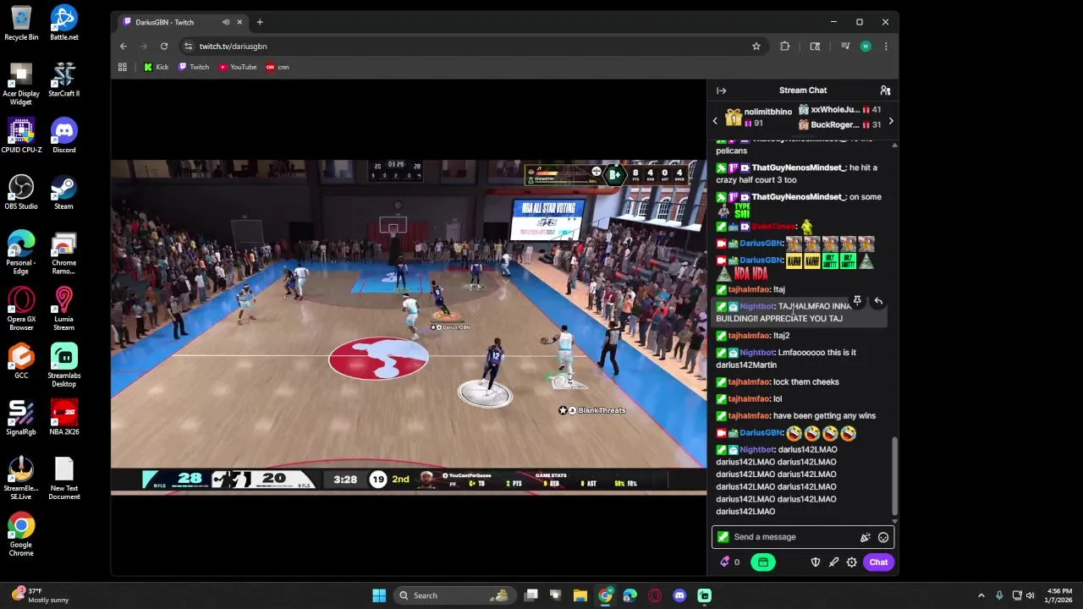Click ThatGuyNenosMindset_ username on half court message
Viewport: 1083px width, 609px height.
(x=799, y=167)
